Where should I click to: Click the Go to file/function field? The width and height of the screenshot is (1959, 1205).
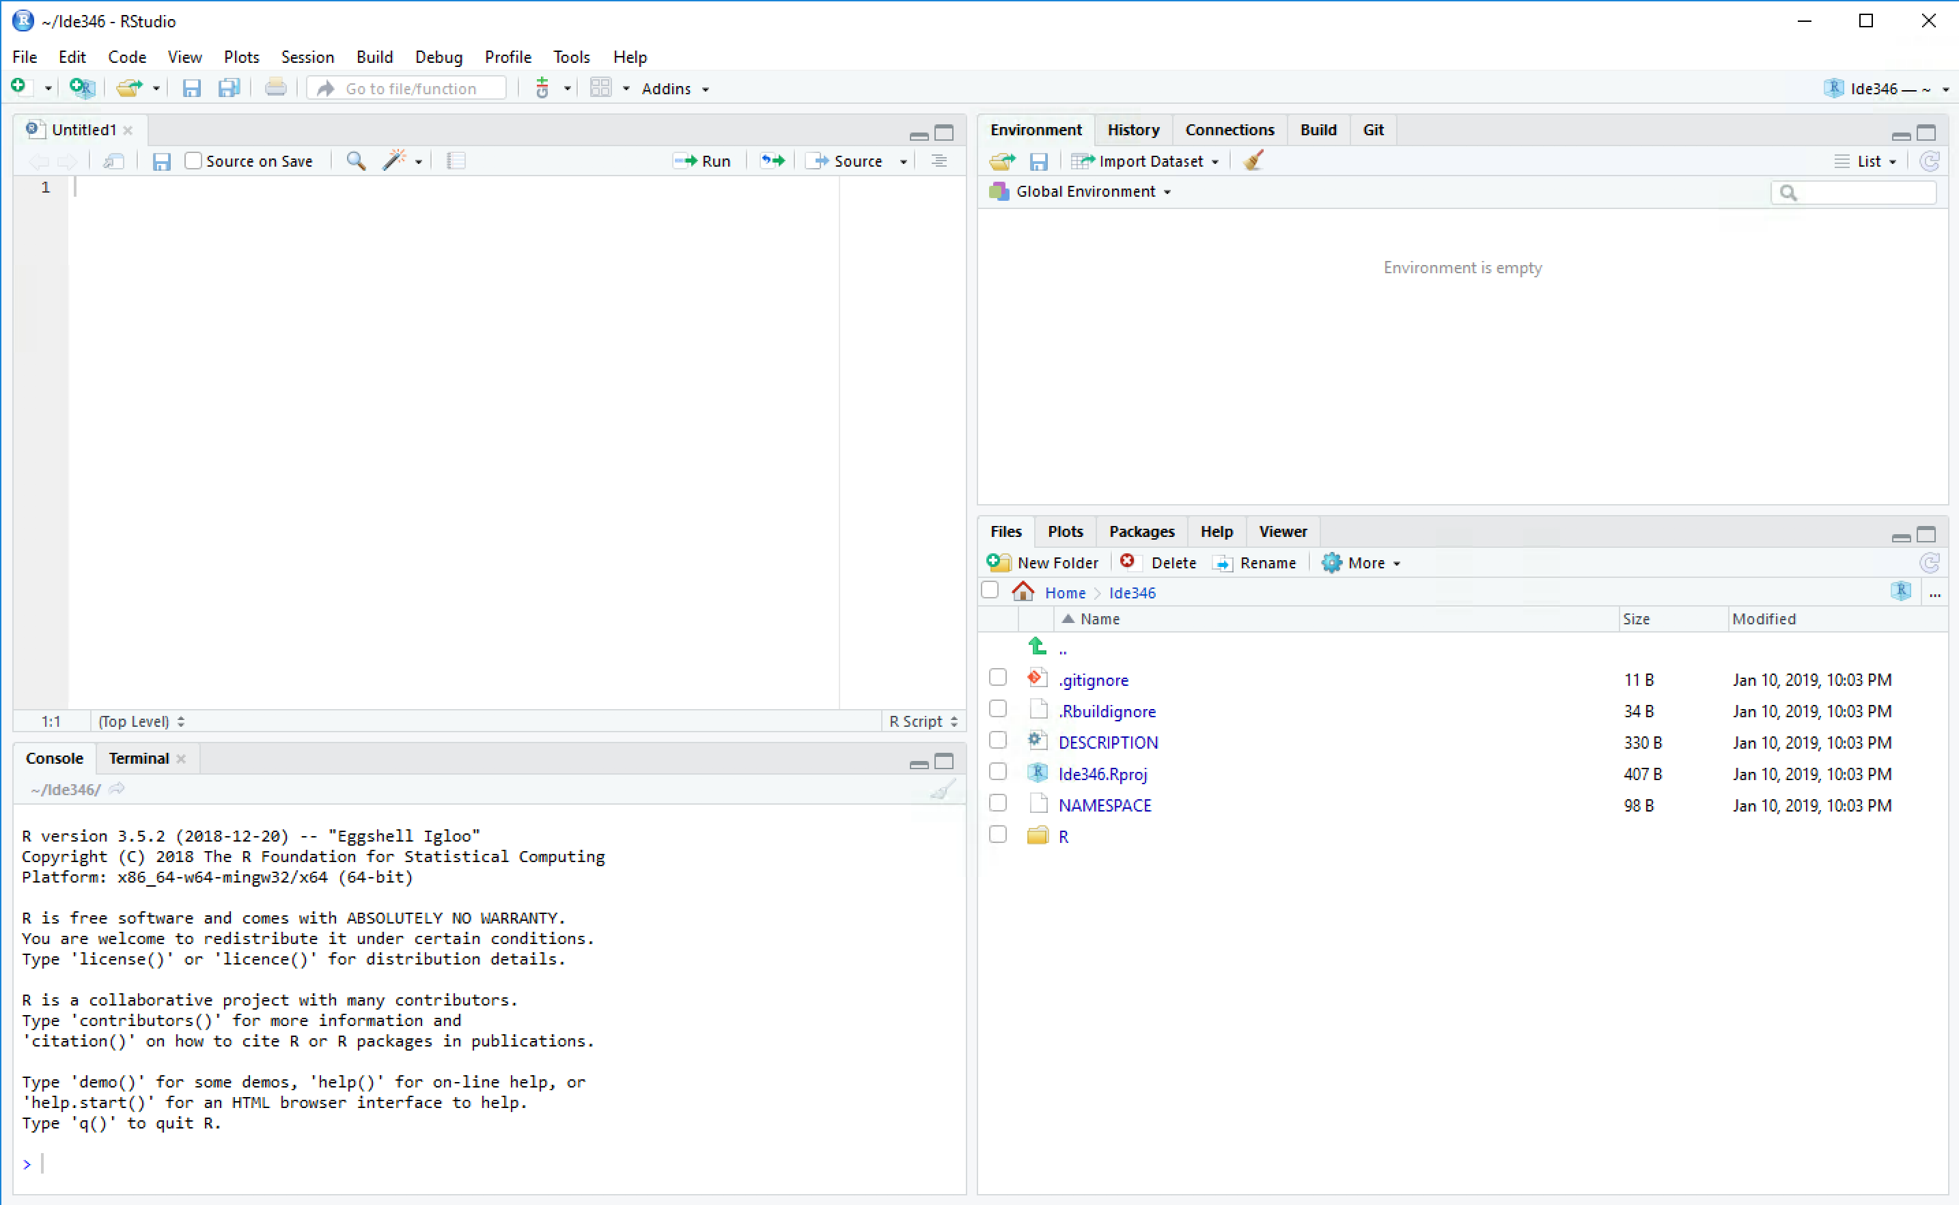(406, 89)
